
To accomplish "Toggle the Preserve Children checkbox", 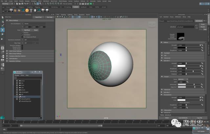I will point(22,46).
